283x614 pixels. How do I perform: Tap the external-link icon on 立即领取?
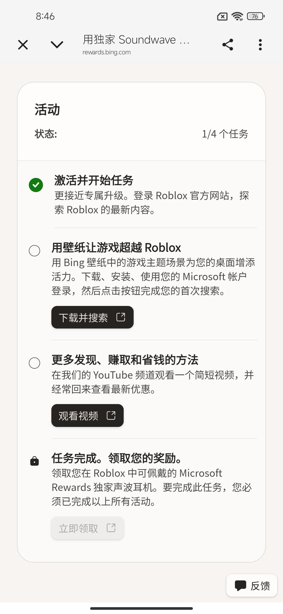pyautogui.click(x=111, y=528)
